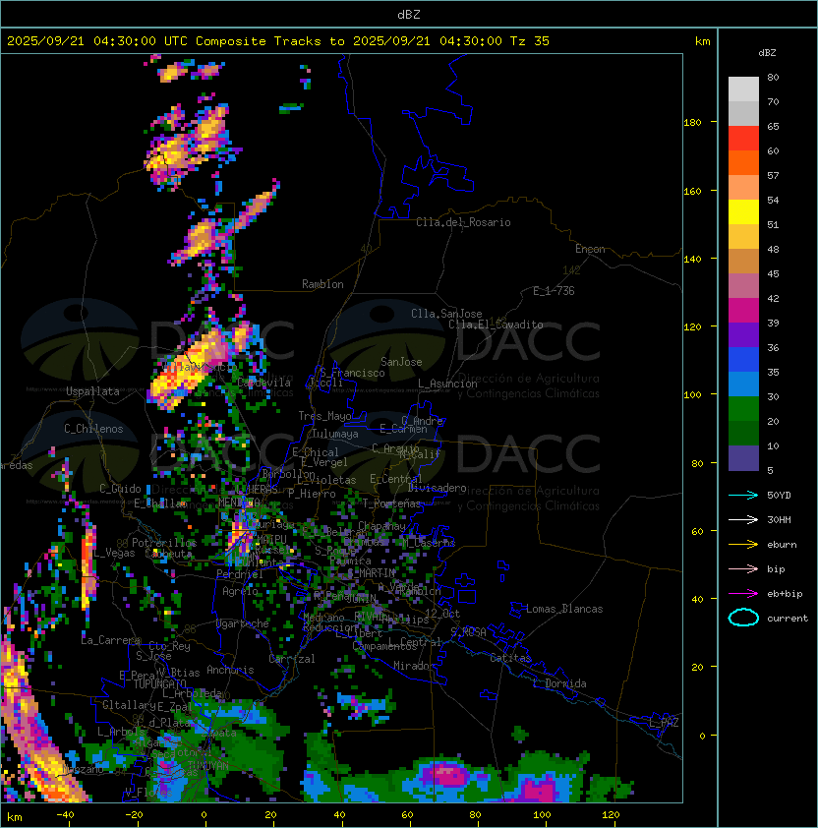Select the tan swatch between 48 and 45
Screen dimensions: 818x828
[743, 261]
